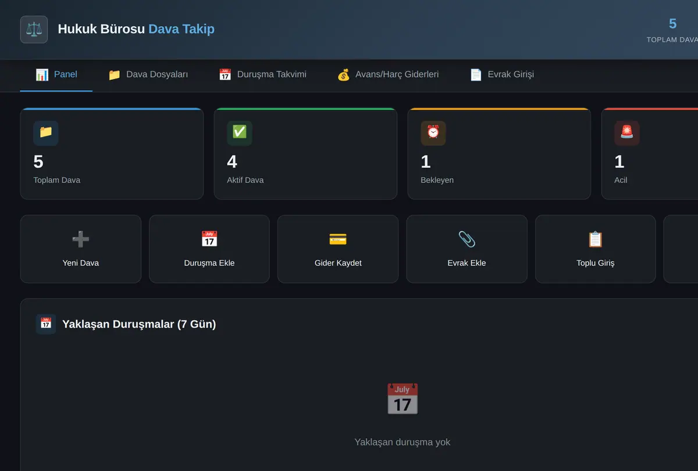Click the money bag icon beside Avans/Harç Giderleri
Viewport: 698px width, 471px height.
(x=344, y=74)
